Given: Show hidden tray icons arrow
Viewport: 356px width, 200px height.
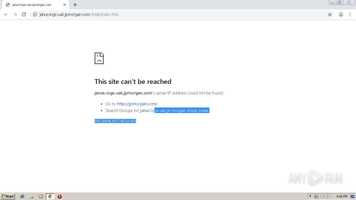Looking at the screenshot, I should [310, 196].
